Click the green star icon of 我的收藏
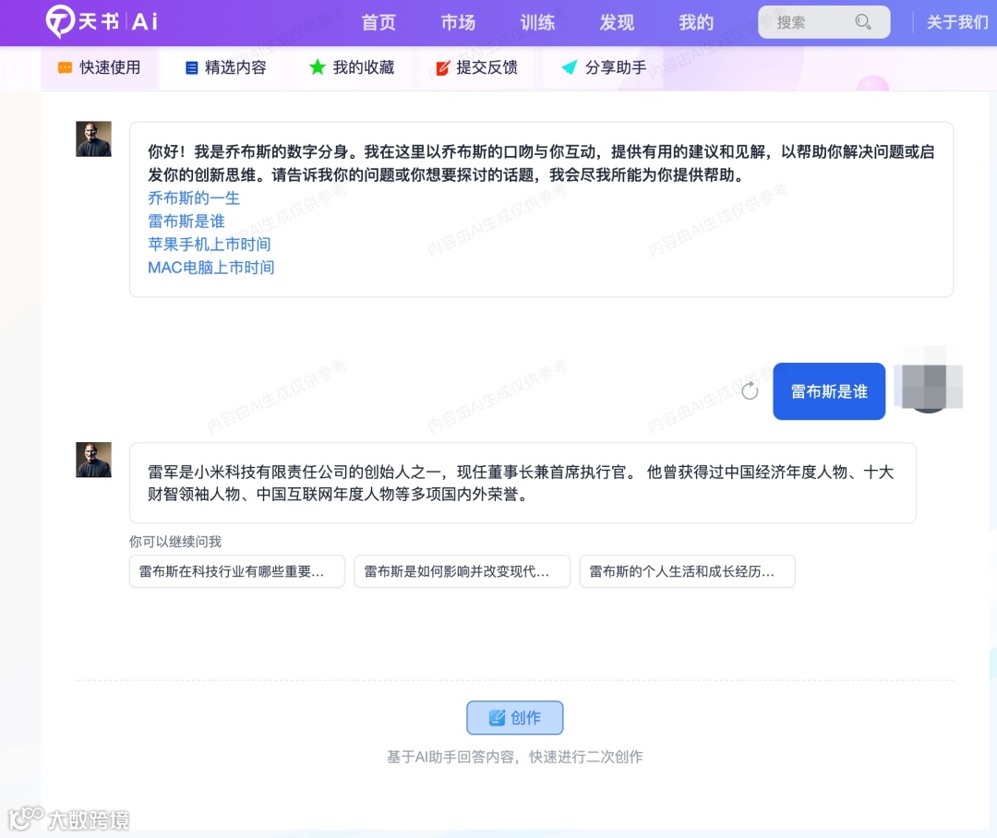 coord(318,66)
